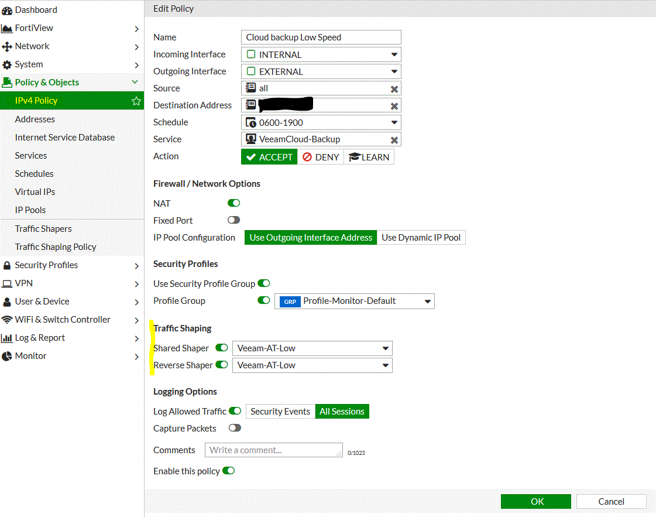Viewport: 656px width, 517px height.
Task: Open the Schedule 0600-1900 dropdown
Action: point(394,123)
